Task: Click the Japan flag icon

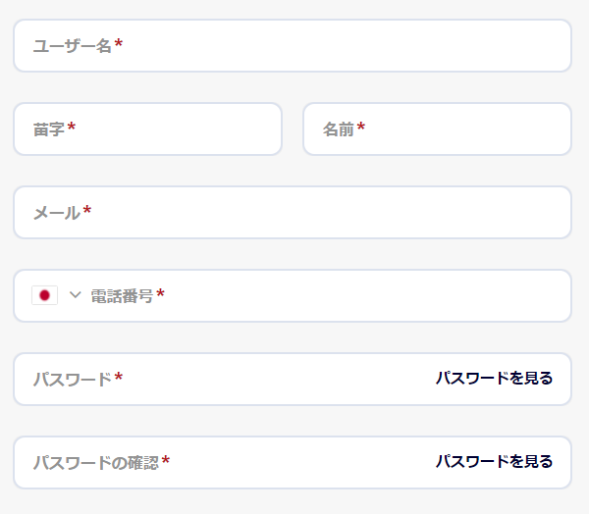Action: [45, 295]
